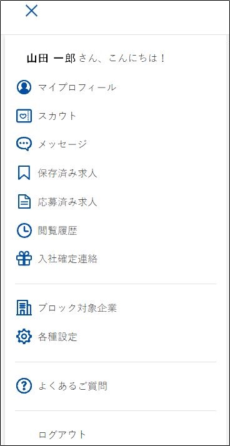Select 入社確定連絡 entry

pyautogui.click(x=67, y=259)
